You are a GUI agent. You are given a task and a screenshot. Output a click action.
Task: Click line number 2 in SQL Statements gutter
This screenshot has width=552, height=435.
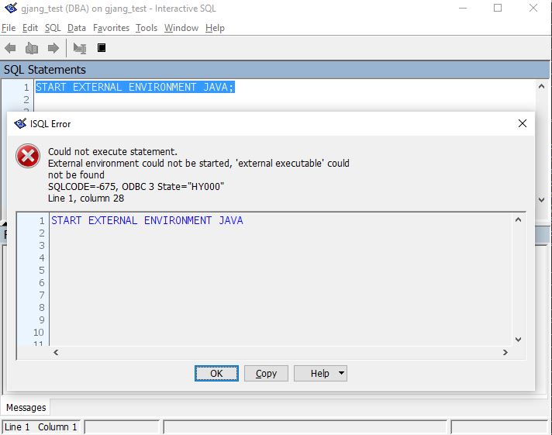point(26,99)
